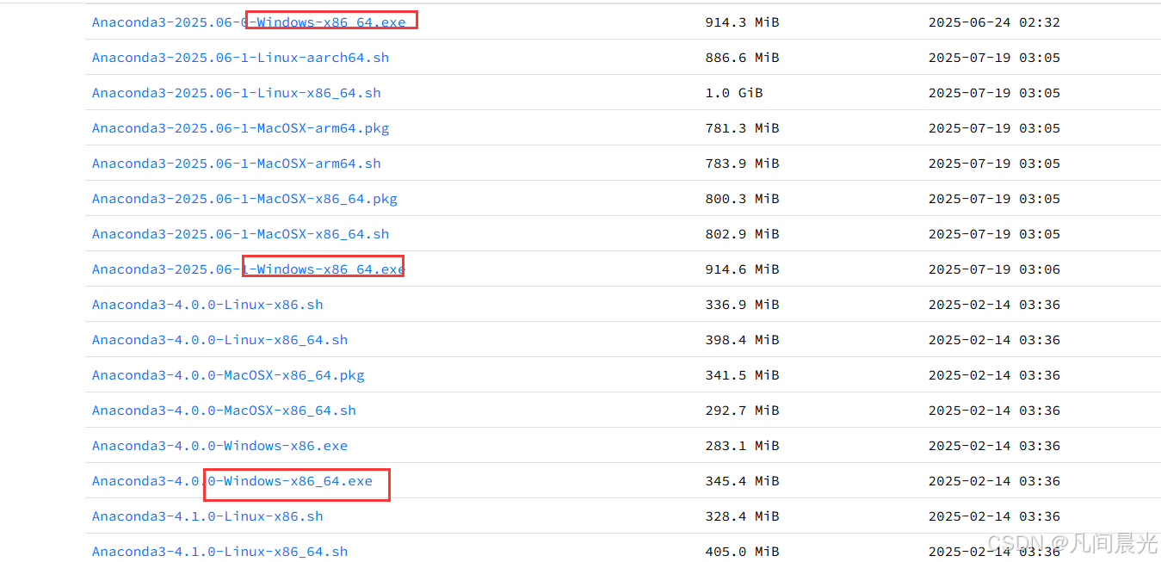The width and height of the screenshot is (1161, 562).
Task: Select the 345.4 MiB size cell
Action: [742, 481]
